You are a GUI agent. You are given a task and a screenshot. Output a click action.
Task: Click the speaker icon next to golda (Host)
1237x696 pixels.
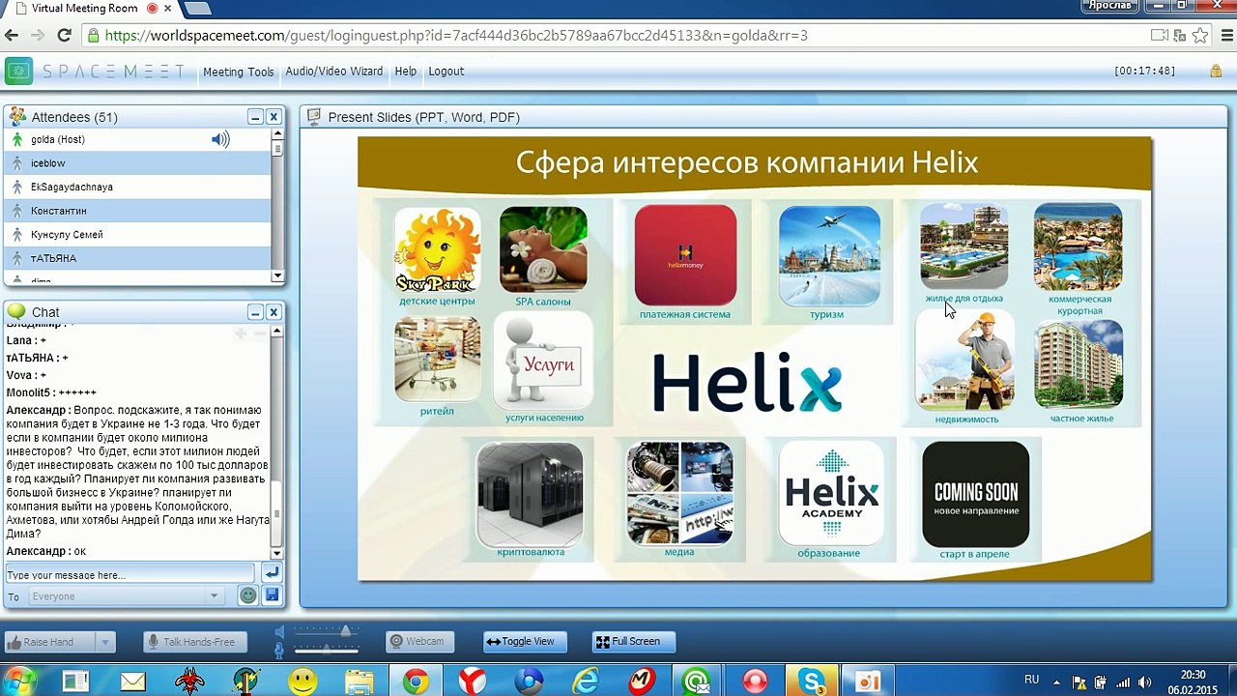pyautogui.click(x=221, y=139)
